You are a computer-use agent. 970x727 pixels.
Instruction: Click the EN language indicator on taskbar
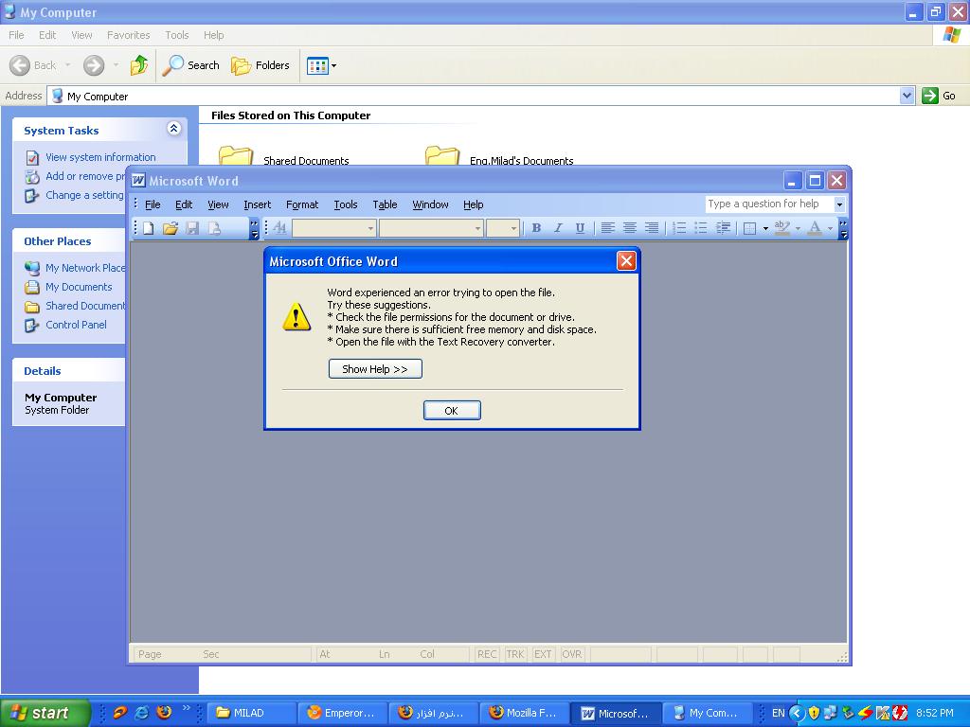779,713
